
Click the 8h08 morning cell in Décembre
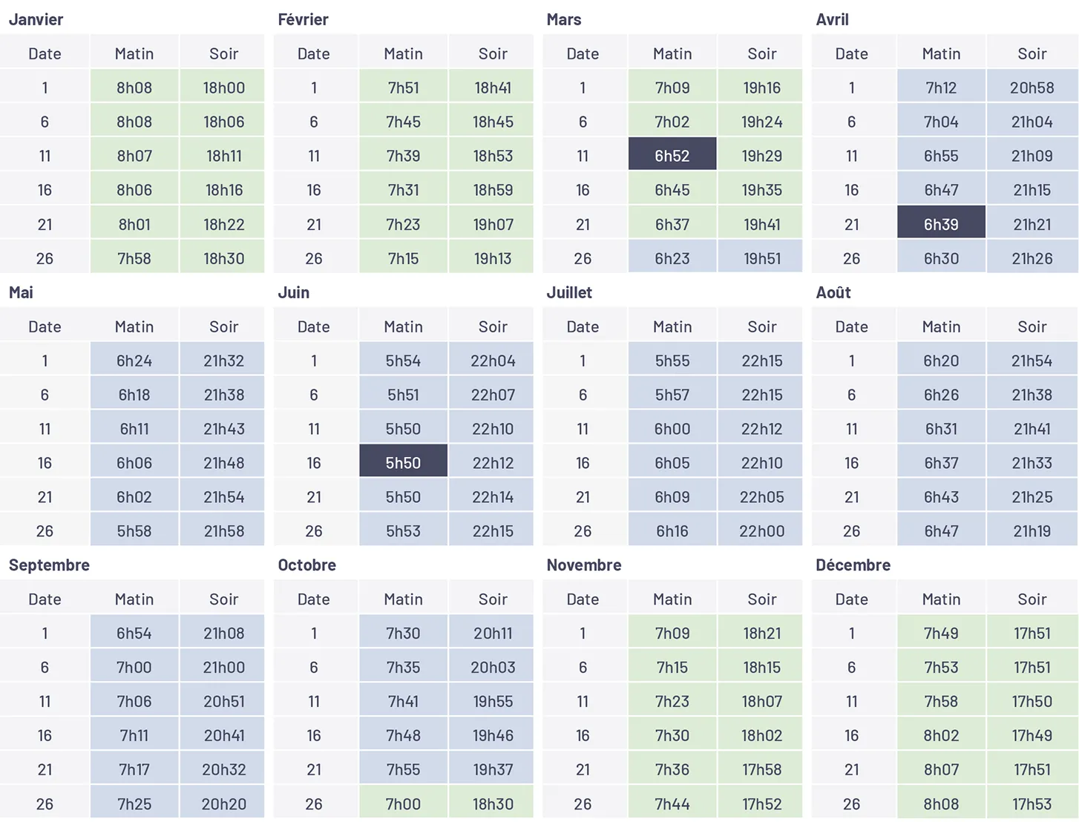pyautogui.click(x=941, y=804)
